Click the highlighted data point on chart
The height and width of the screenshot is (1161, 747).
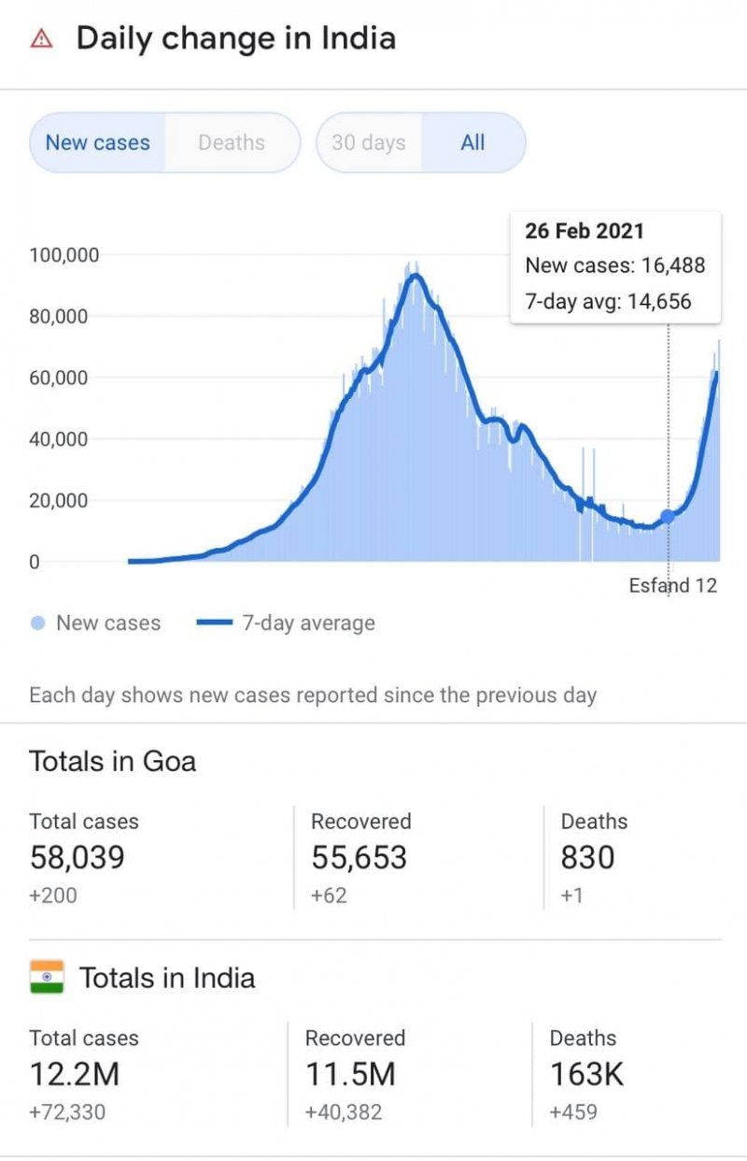tap(668, 516)
